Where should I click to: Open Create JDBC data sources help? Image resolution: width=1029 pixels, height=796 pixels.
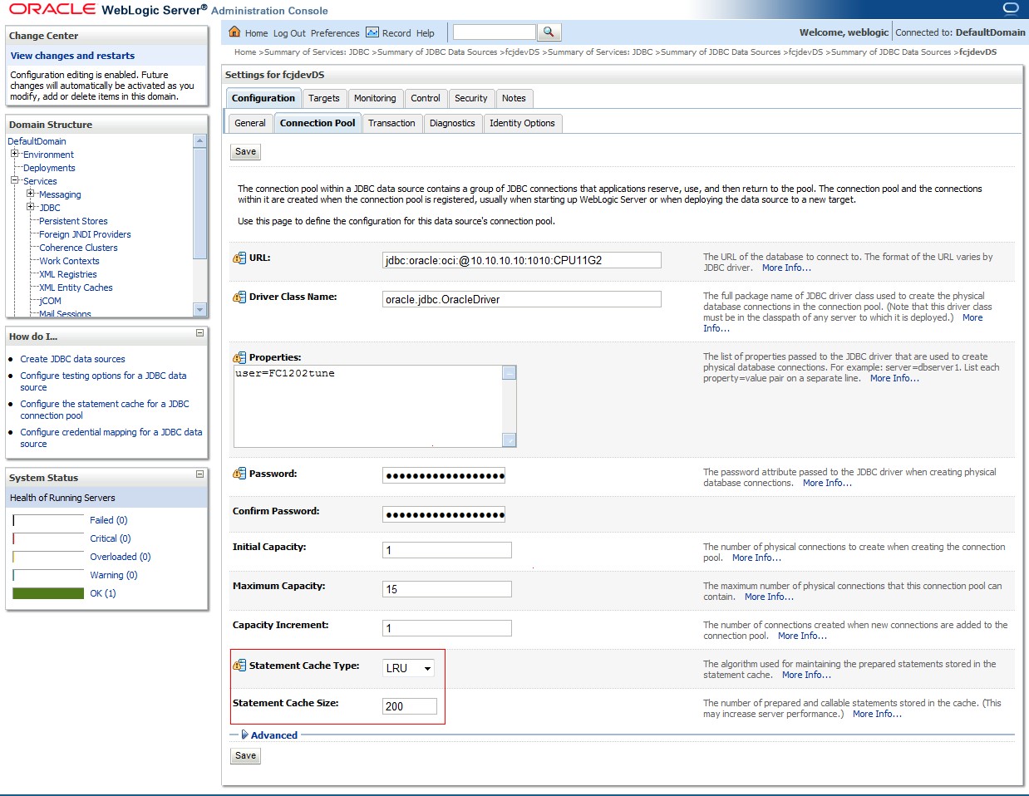pyautogui.click(x=72, y=359)
